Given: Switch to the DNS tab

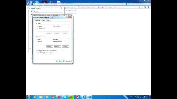Looking at the screenshot, I should click(44, 21).
